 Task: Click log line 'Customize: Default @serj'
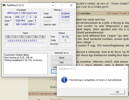[16, 55]
